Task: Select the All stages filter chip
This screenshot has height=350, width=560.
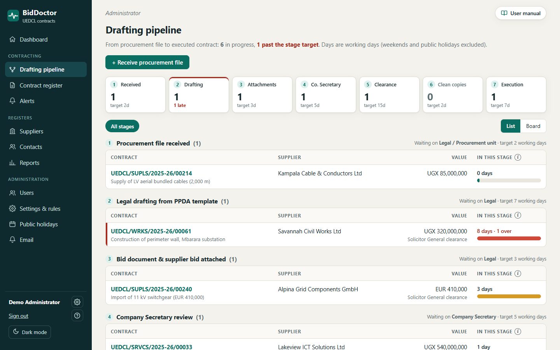Action: (x=122, y=126)
